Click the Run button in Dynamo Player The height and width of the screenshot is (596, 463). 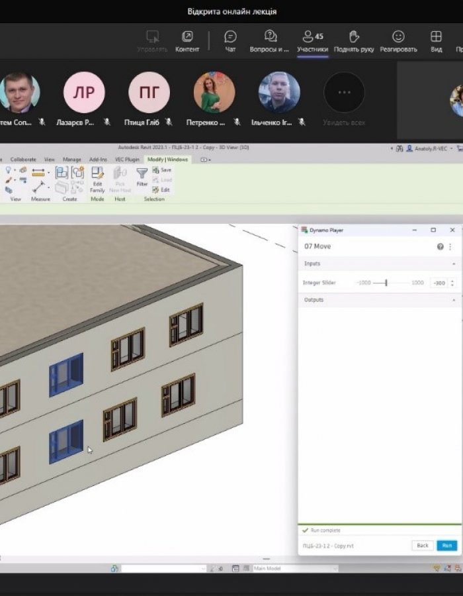(x=446, y=546)
